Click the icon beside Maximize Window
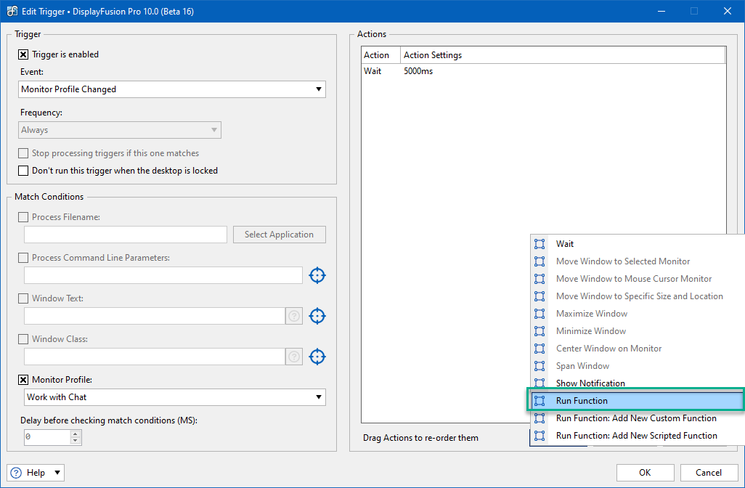 coord(540,314)
